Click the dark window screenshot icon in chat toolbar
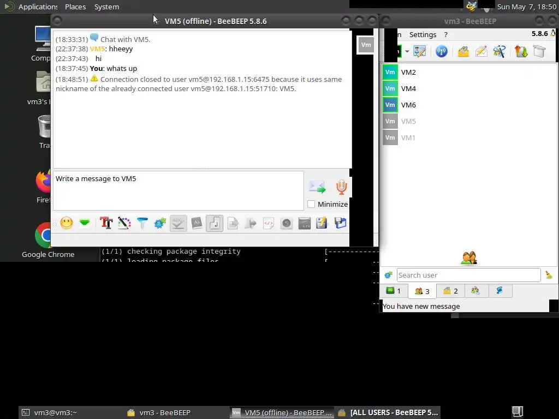This screenshot has height=419, width=559. (x=305, y=223)
